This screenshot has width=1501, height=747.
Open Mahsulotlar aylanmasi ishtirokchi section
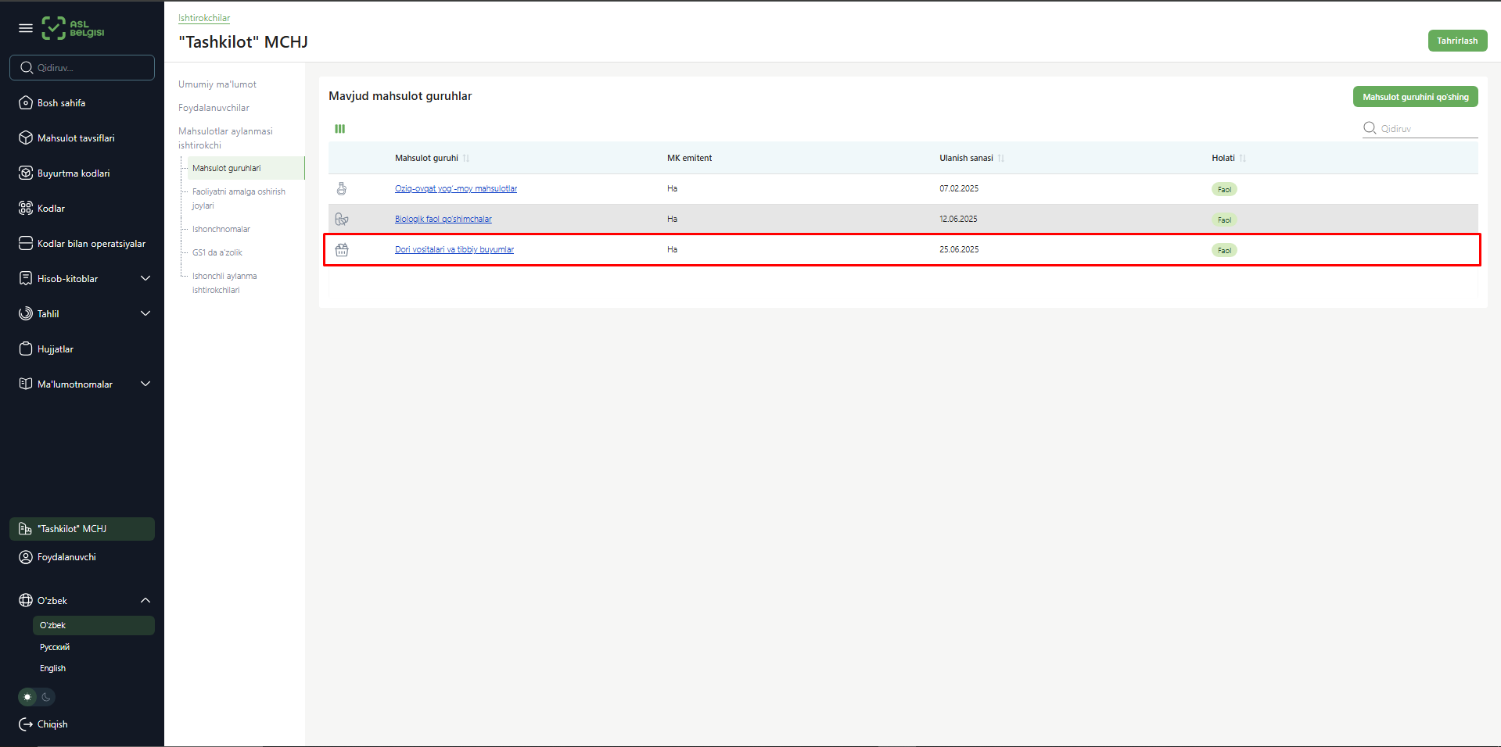225,138
